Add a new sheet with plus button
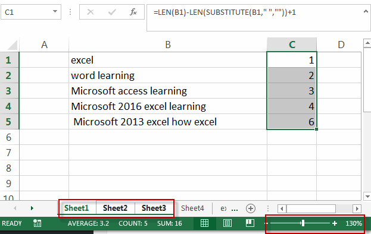This screenshot has height=234, width=371. click(251, 208)
